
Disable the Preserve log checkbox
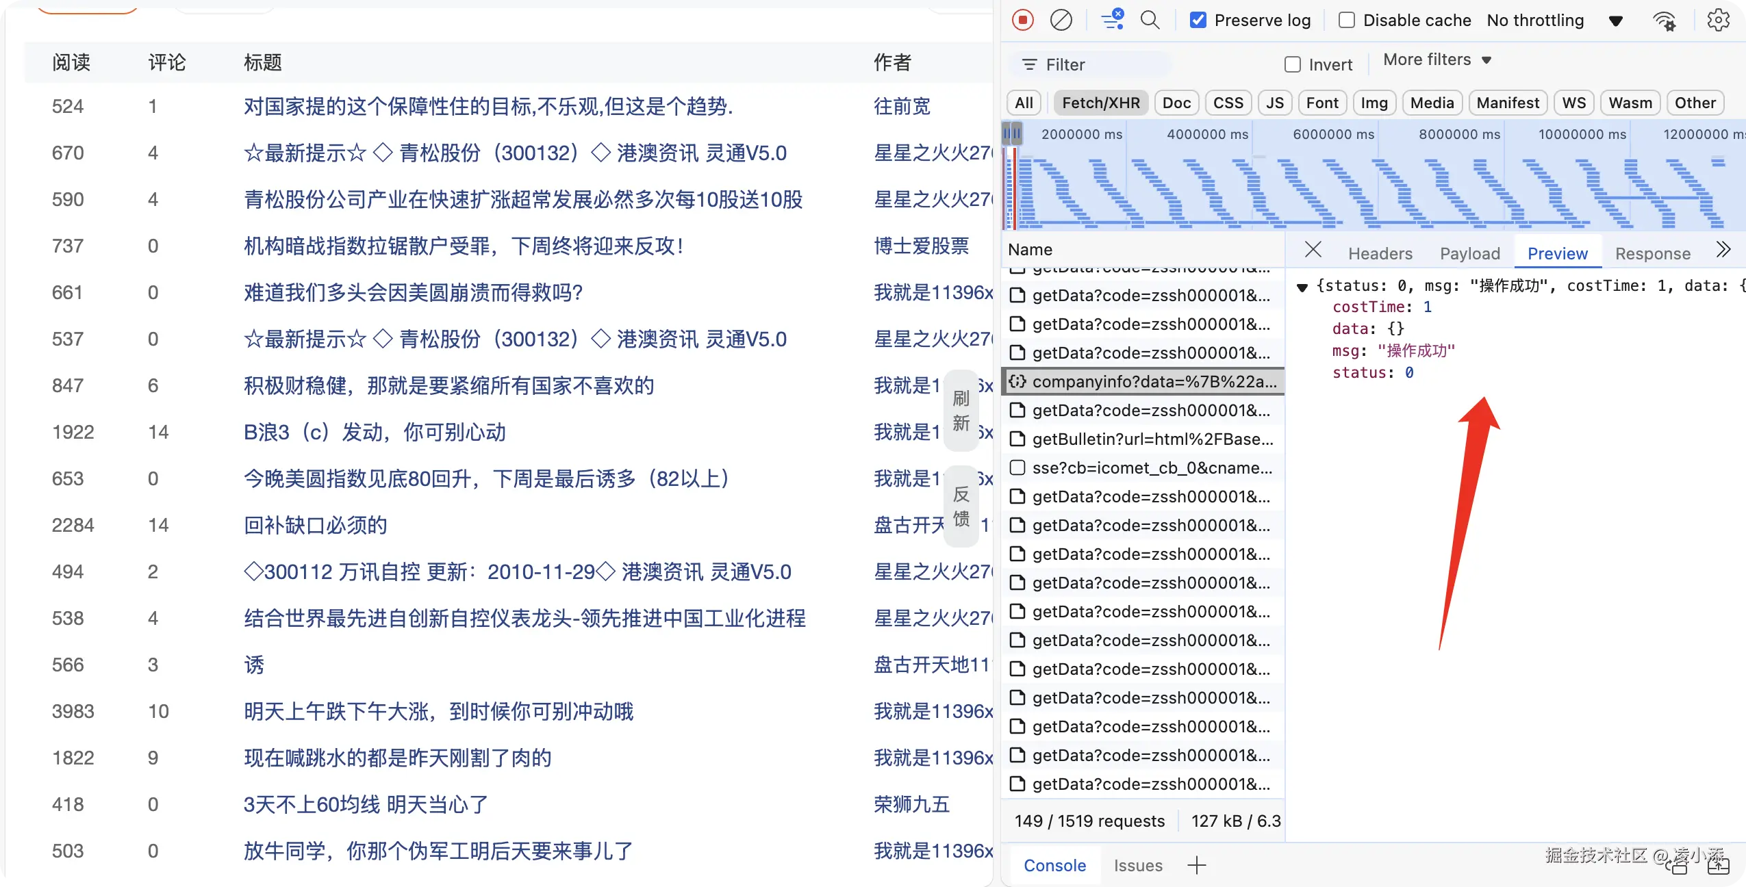point(1198,21)
